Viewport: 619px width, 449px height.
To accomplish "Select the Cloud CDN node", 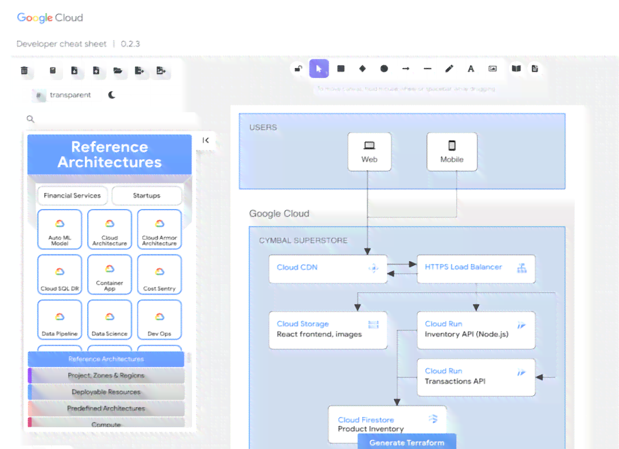I will point(328,269).
